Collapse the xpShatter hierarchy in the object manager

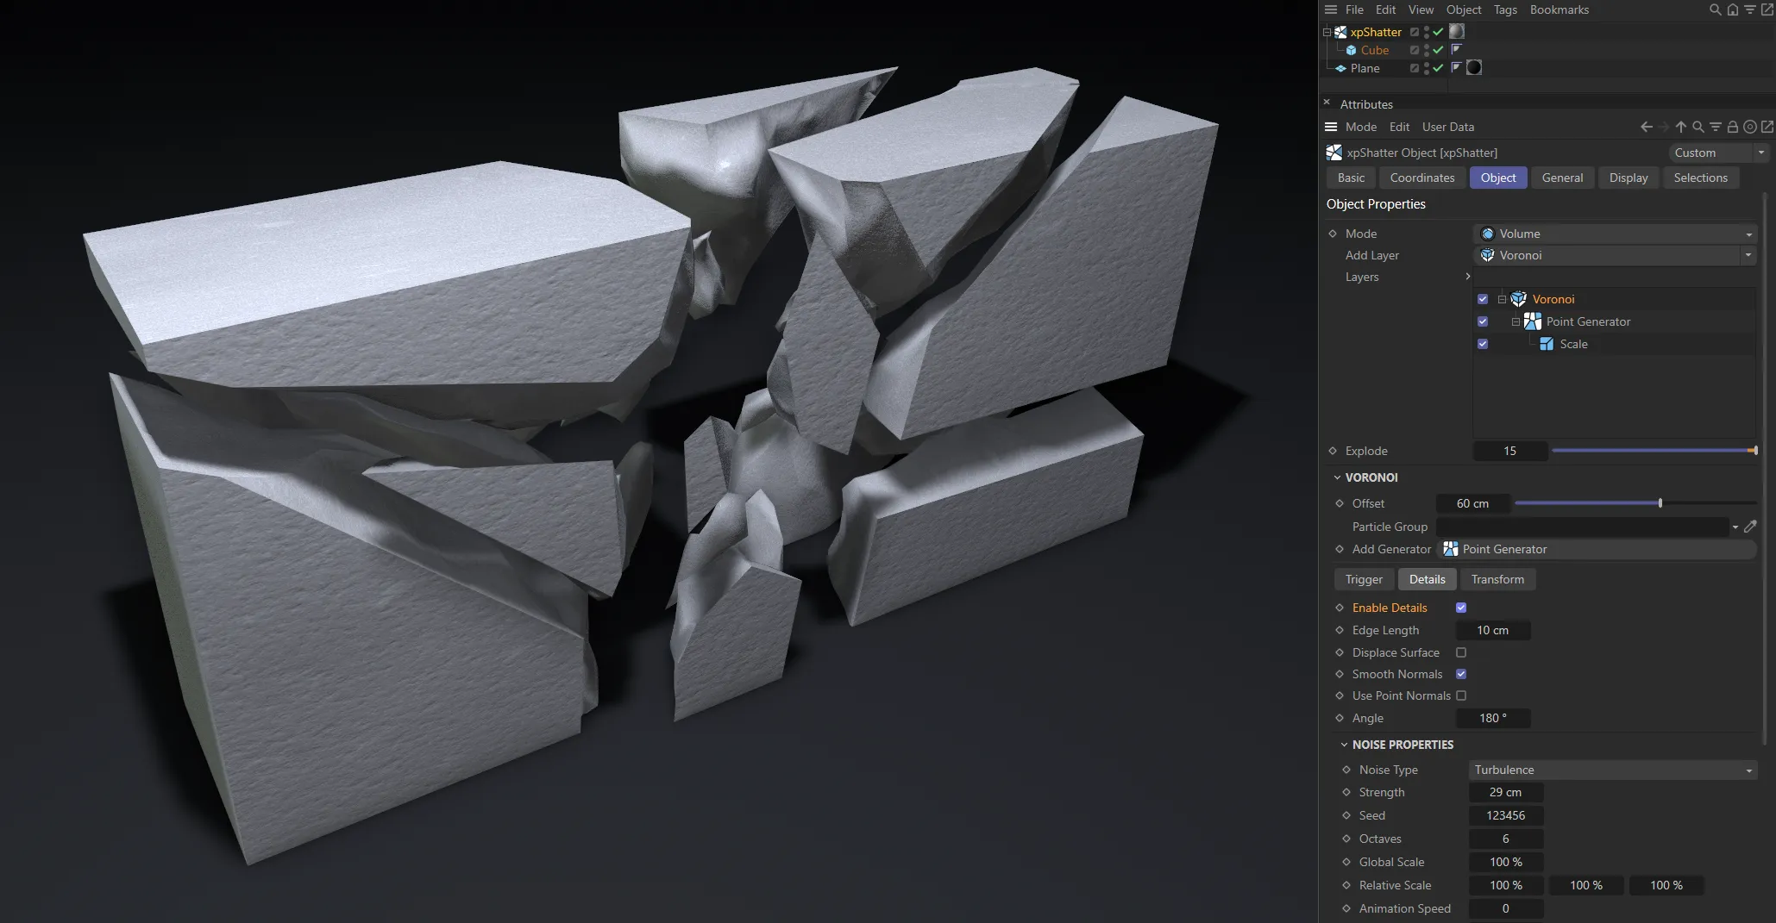(1326, 32)
